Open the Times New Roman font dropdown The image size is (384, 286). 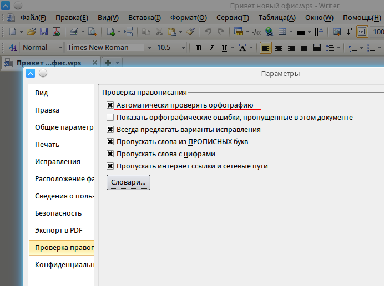[149, 48]
